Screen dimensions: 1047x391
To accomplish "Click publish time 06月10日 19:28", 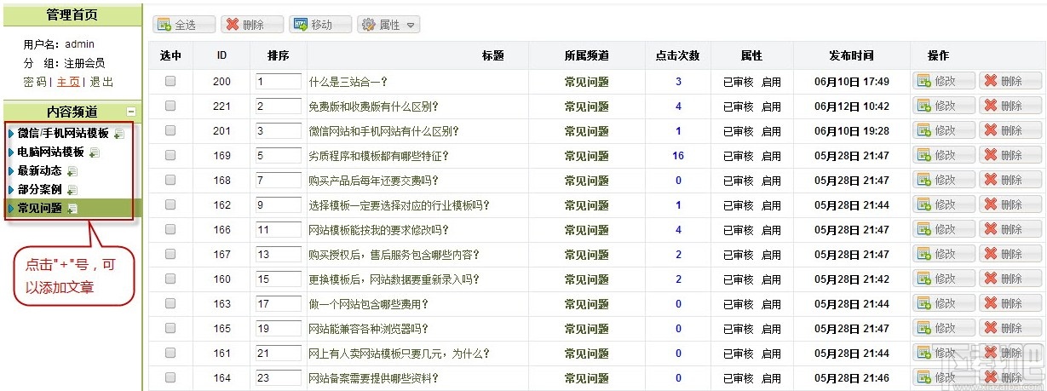I will point(851,131).
